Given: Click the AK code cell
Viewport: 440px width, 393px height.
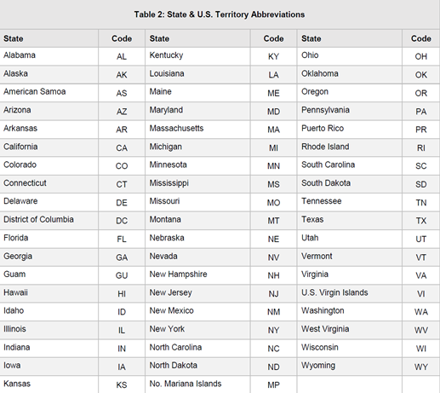Looking at the screenshot, I should [x=122, y=75].
